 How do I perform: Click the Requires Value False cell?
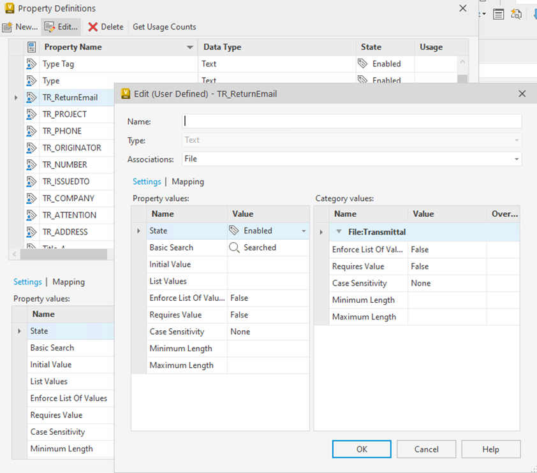tap(268, 315)
